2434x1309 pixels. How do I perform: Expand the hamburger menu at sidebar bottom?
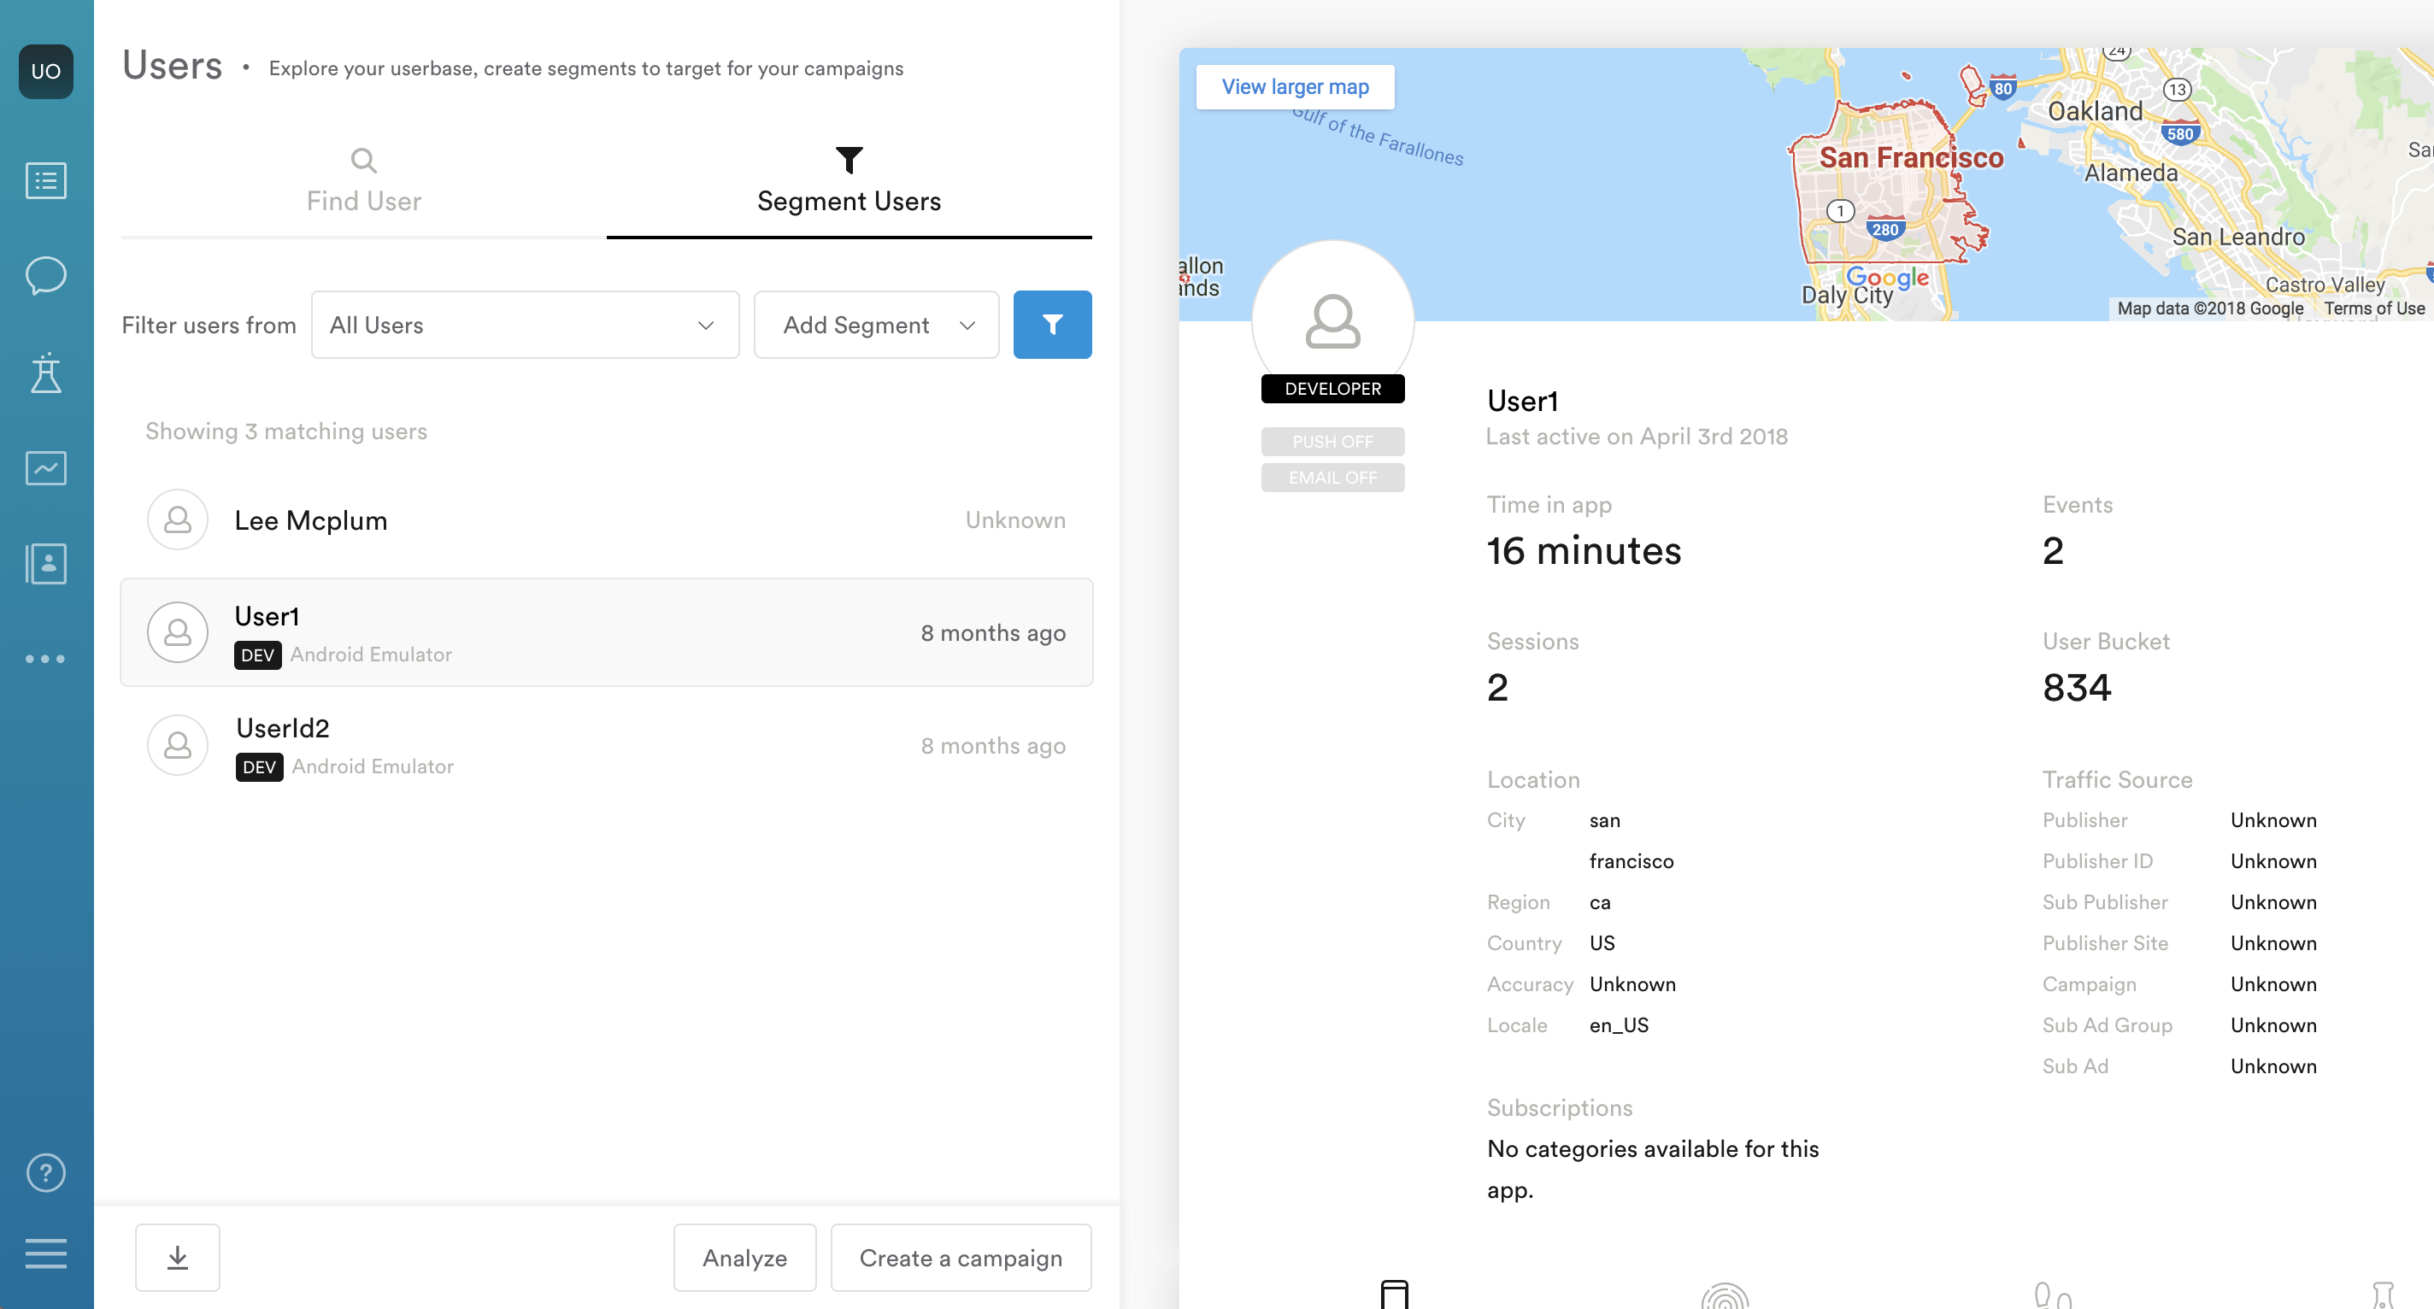point(45,1253)
